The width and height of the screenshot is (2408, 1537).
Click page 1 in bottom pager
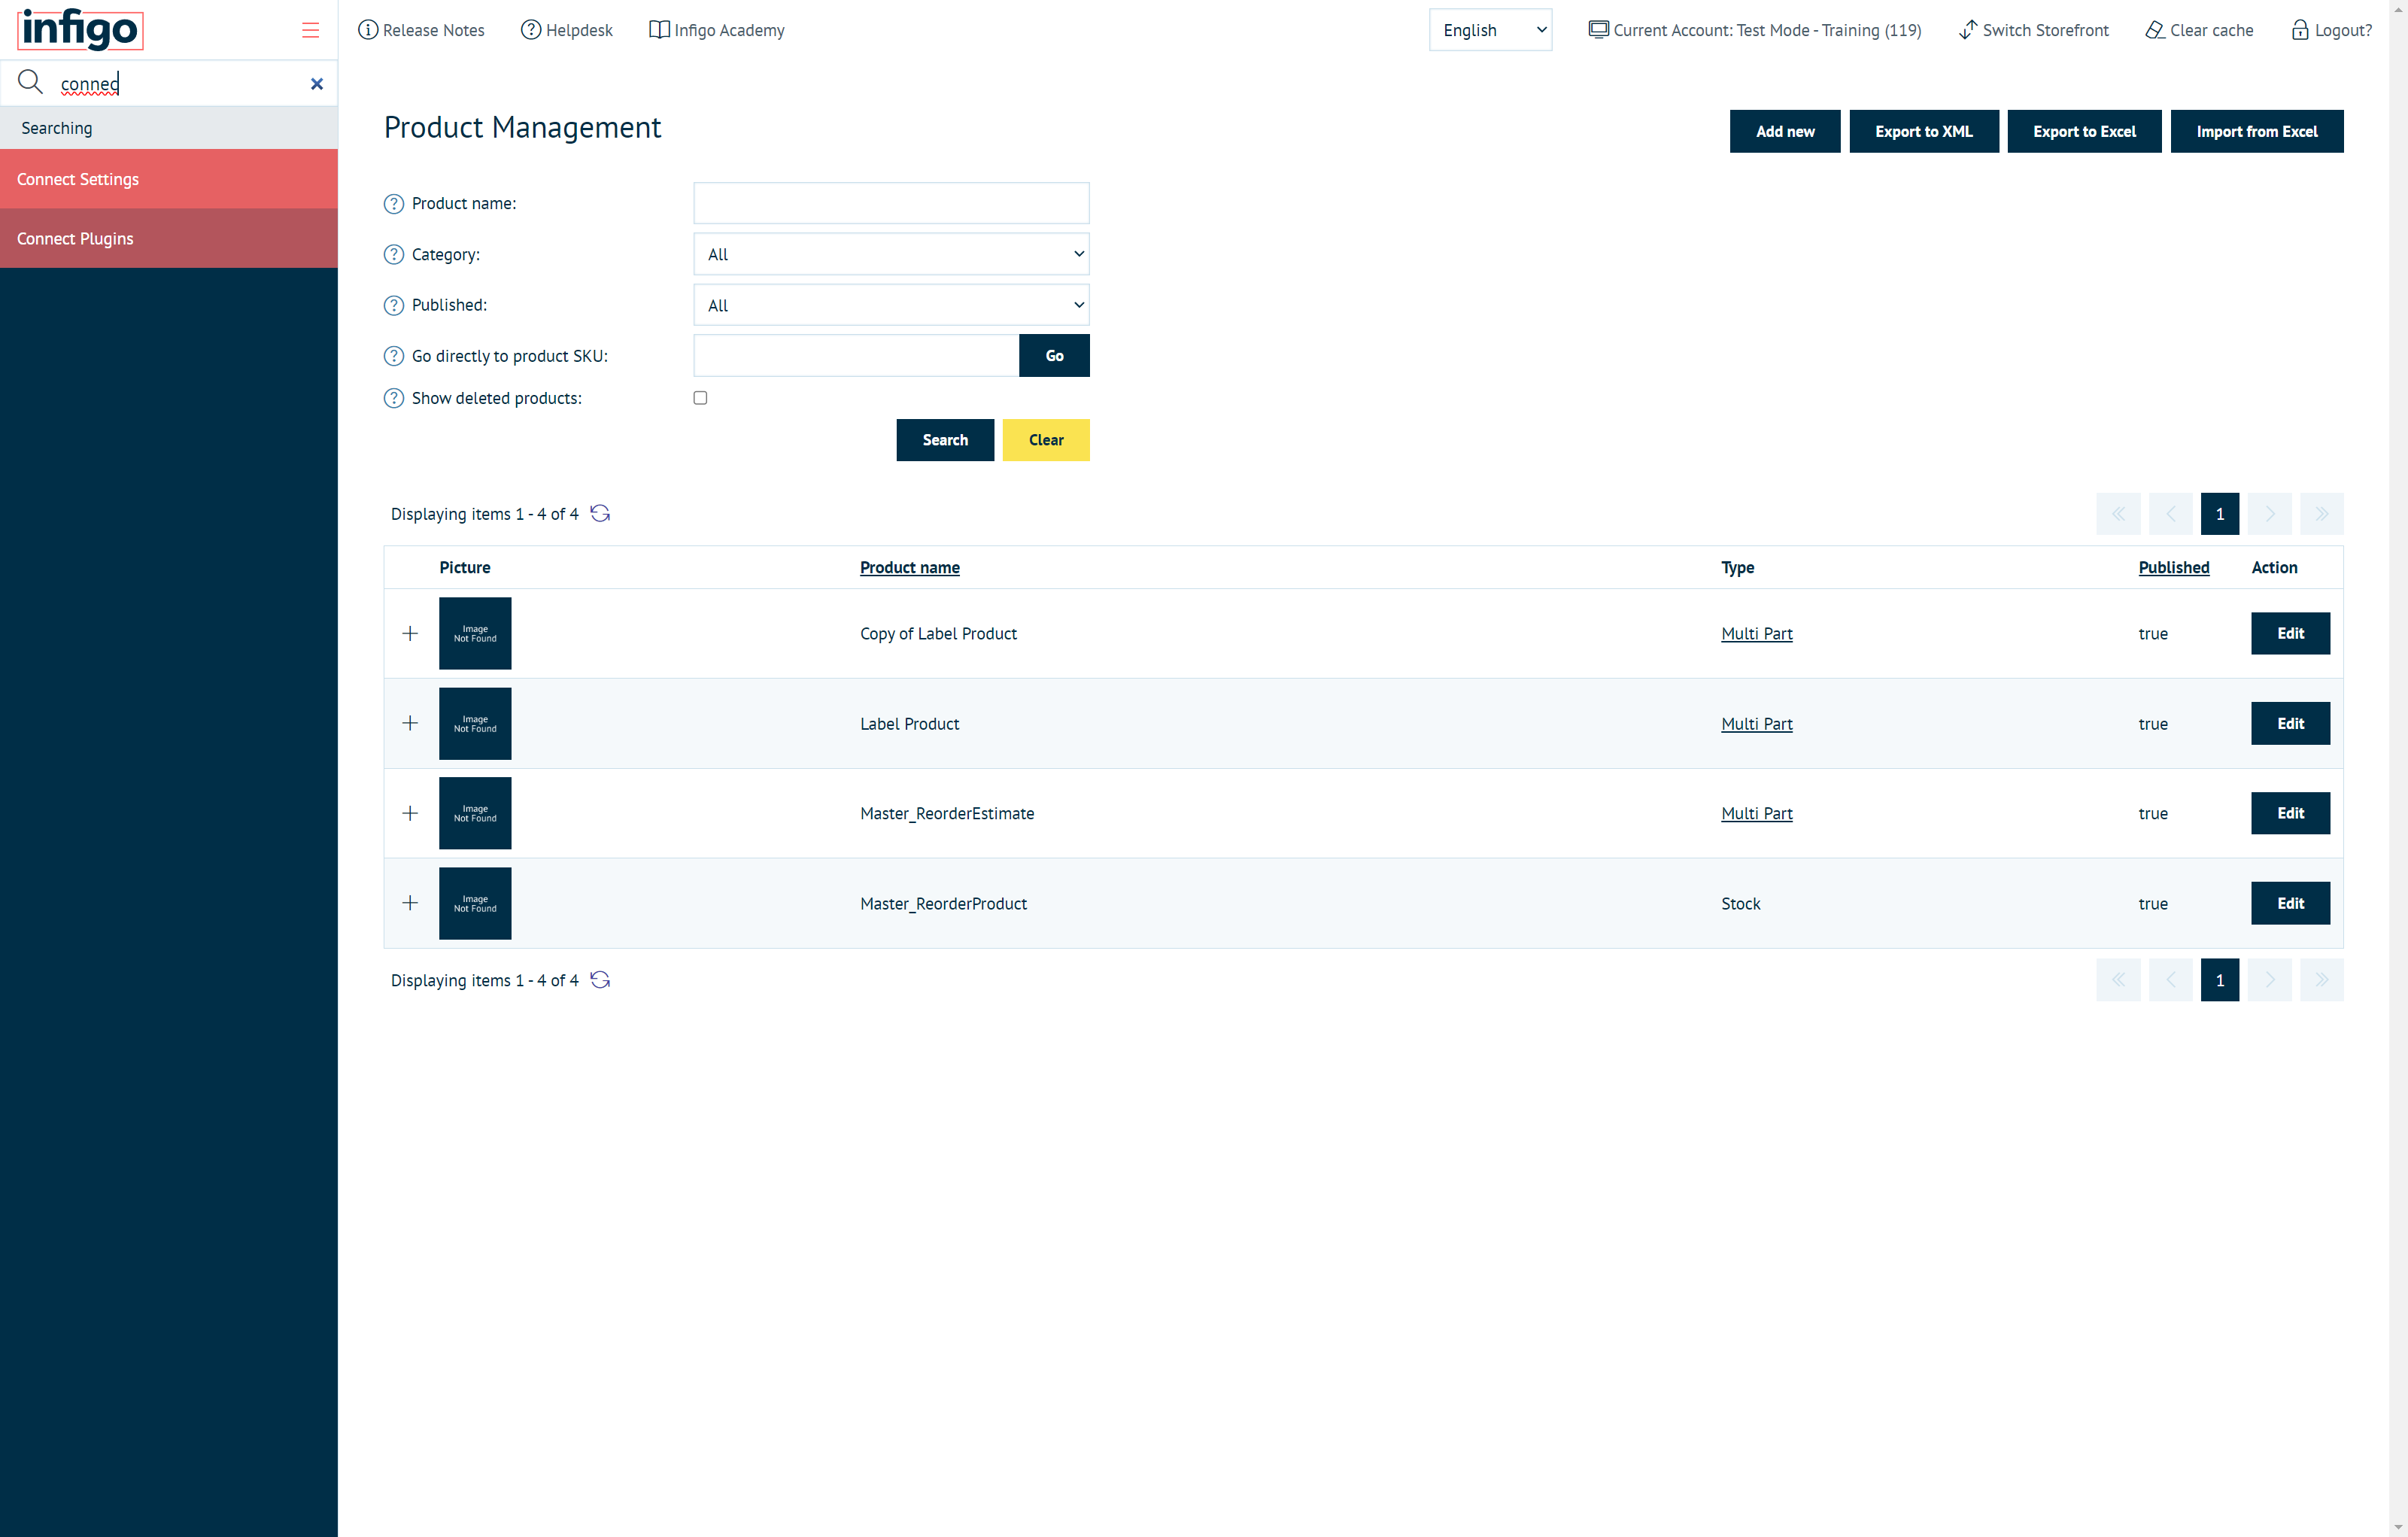pos(2220,980)
